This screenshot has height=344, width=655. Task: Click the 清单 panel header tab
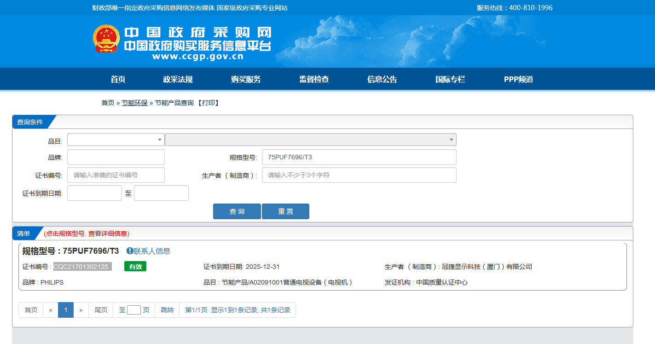(x=24, y=233)
